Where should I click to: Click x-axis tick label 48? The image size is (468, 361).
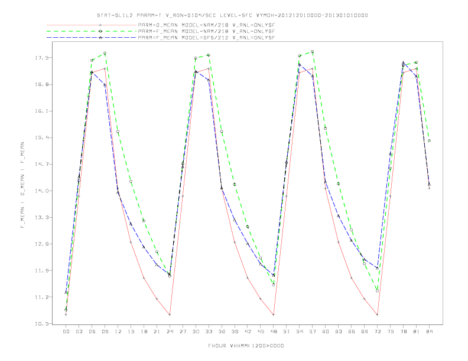coord(274,332)
